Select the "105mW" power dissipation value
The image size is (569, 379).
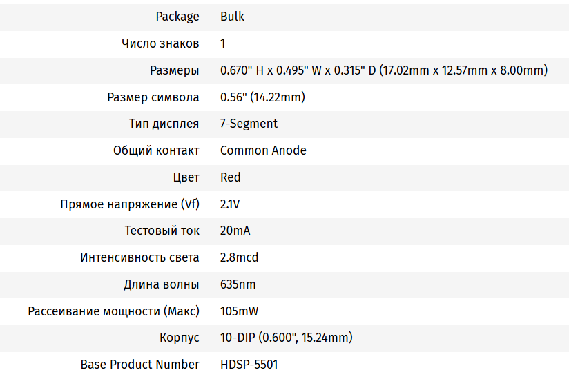pyautogui.click(x=239, y=311)
